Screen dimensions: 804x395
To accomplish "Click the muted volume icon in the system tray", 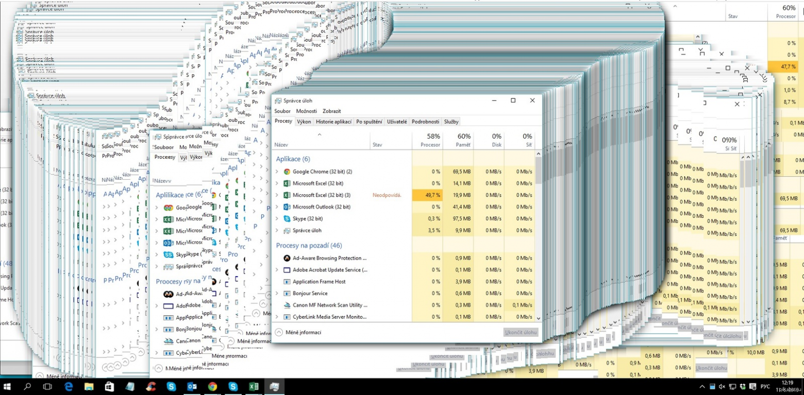I will click(722, 387).
